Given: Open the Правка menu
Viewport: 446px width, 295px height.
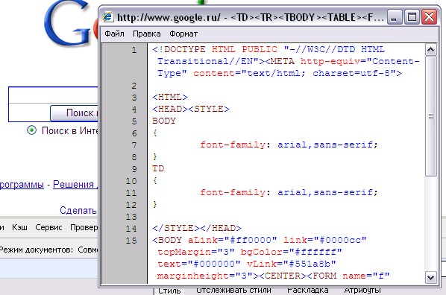Looking at the screenshot, I should tap(147, 34).
